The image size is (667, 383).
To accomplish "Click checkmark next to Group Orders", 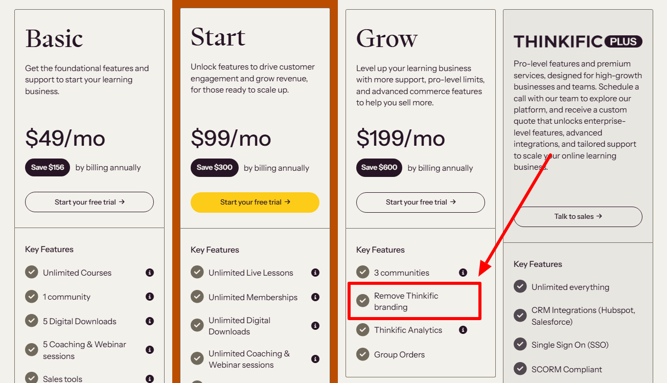I will pos(363,354).
